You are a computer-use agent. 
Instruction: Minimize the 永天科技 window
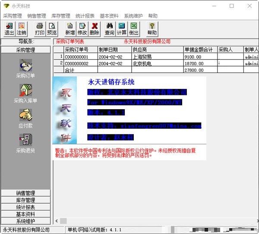tap(214, 6)
